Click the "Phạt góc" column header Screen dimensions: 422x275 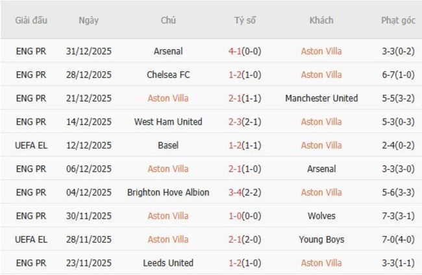[x=398, y=20]
